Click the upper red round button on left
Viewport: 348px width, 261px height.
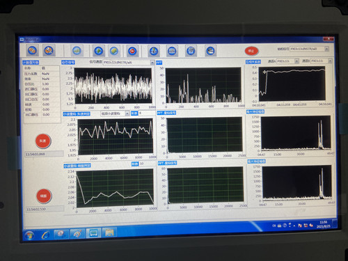click(x=43, y=141)
